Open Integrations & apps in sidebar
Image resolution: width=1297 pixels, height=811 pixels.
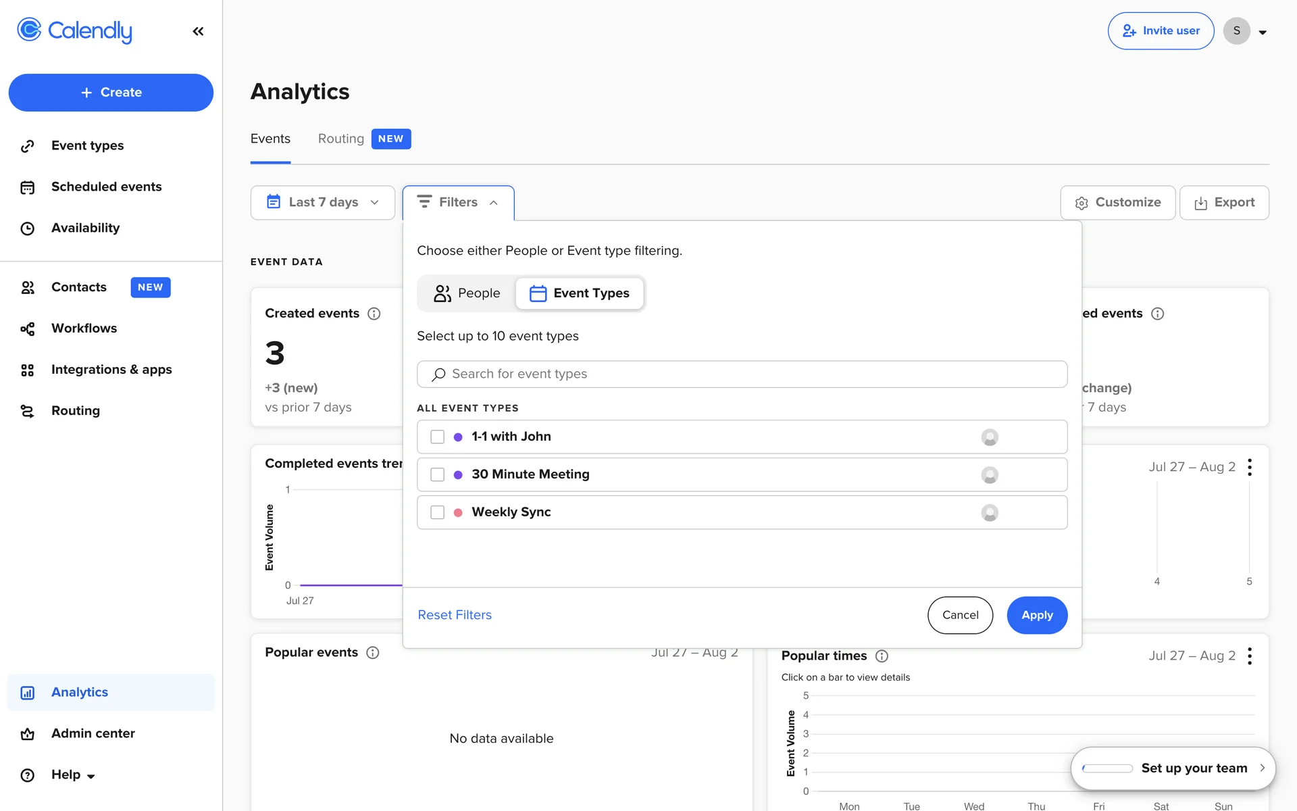[111, 370]
